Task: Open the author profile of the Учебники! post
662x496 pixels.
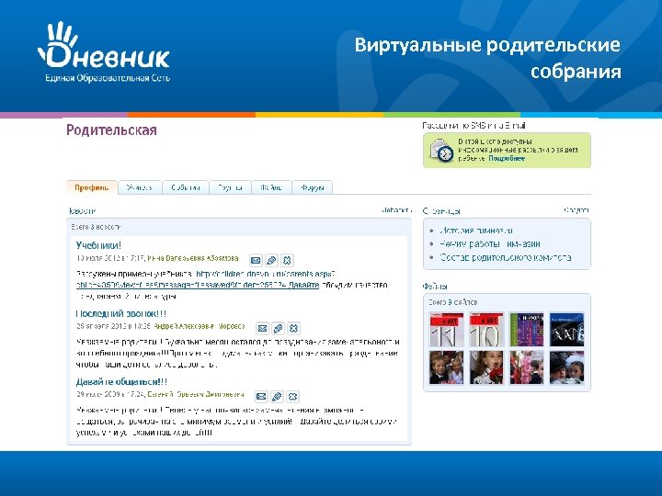Action: tap(193, 258)
